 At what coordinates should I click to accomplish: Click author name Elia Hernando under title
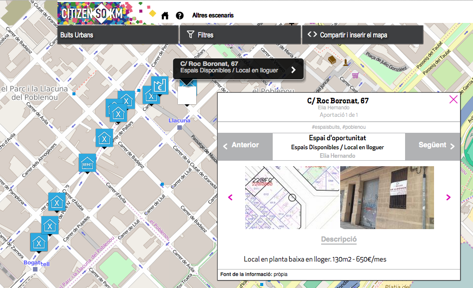click(x=334, y=108)
